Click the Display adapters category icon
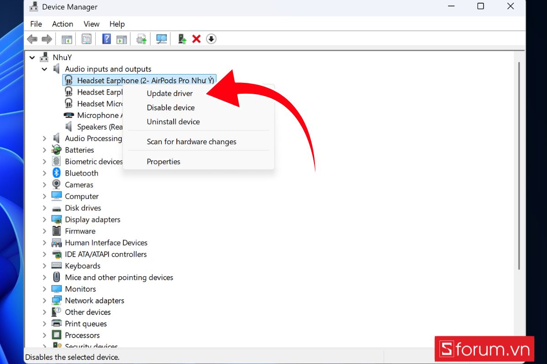The image size is (547, 364). pos(57,219)
